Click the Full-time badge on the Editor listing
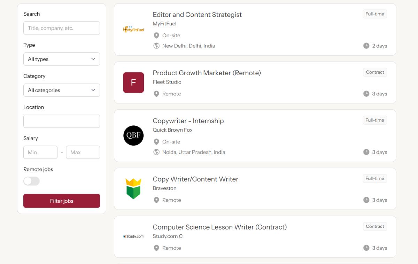Image resolution: width=418 pixels, height=264 pixels. [x=375, y=14]
